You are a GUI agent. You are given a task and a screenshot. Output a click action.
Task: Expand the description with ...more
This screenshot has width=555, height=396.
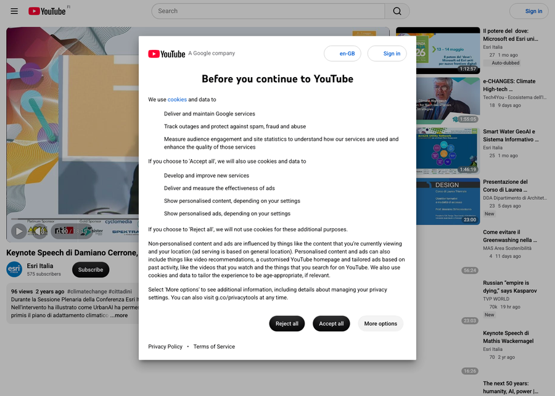(119, 315)
